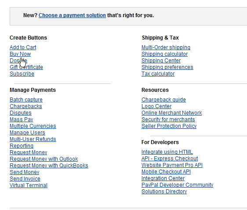Open the Virtual Terminal link

coord(29,185)
